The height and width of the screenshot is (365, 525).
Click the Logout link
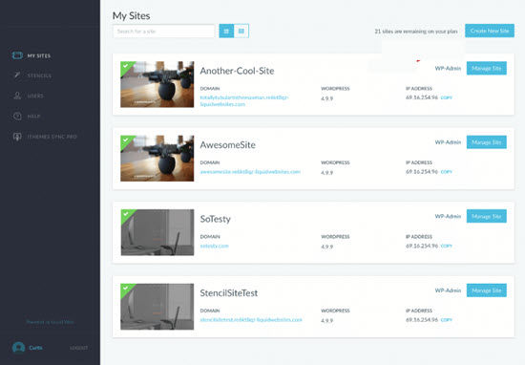point(78,348)
